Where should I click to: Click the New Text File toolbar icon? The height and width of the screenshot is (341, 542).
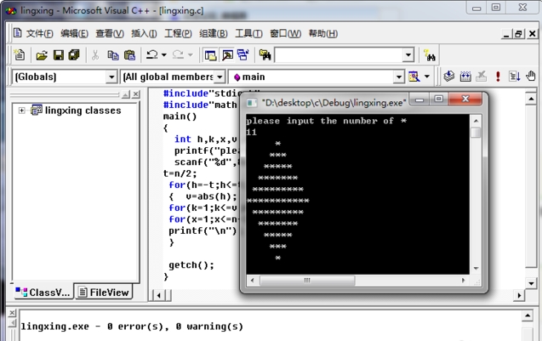tap(20, 55)
